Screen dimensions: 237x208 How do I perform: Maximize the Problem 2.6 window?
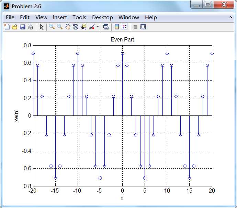[208, 5]
